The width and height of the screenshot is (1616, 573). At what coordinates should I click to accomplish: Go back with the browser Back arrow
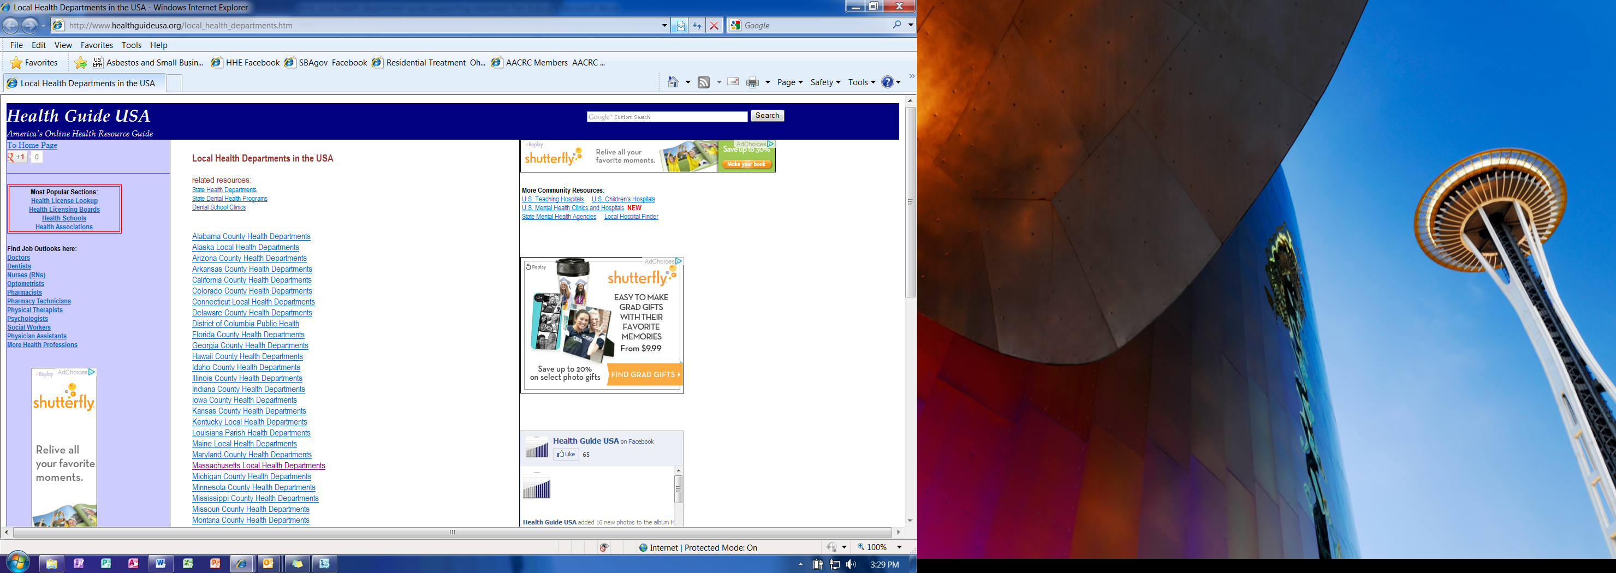click(11, 26)
